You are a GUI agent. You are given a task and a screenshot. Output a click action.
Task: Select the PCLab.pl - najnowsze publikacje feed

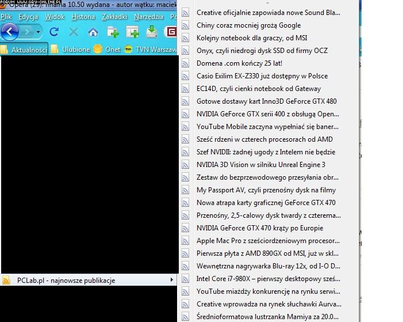pyautogui.click(x=89, y=280)
